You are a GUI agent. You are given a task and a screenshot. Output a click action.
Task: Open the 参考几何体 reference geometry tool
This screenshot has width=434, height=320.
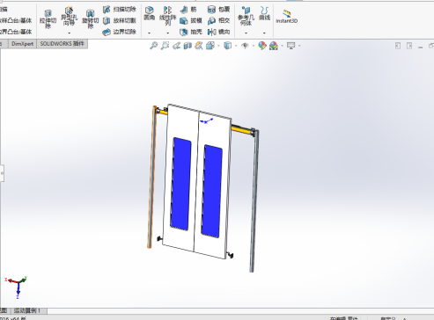(246, 17)
